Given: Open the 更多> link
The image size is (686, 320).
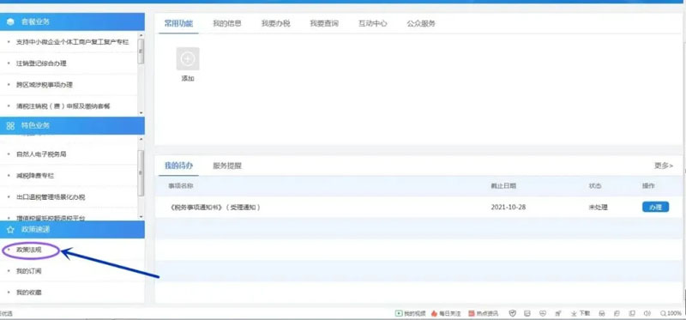Looking at the screenshot, I should click(x=663, y=166).
